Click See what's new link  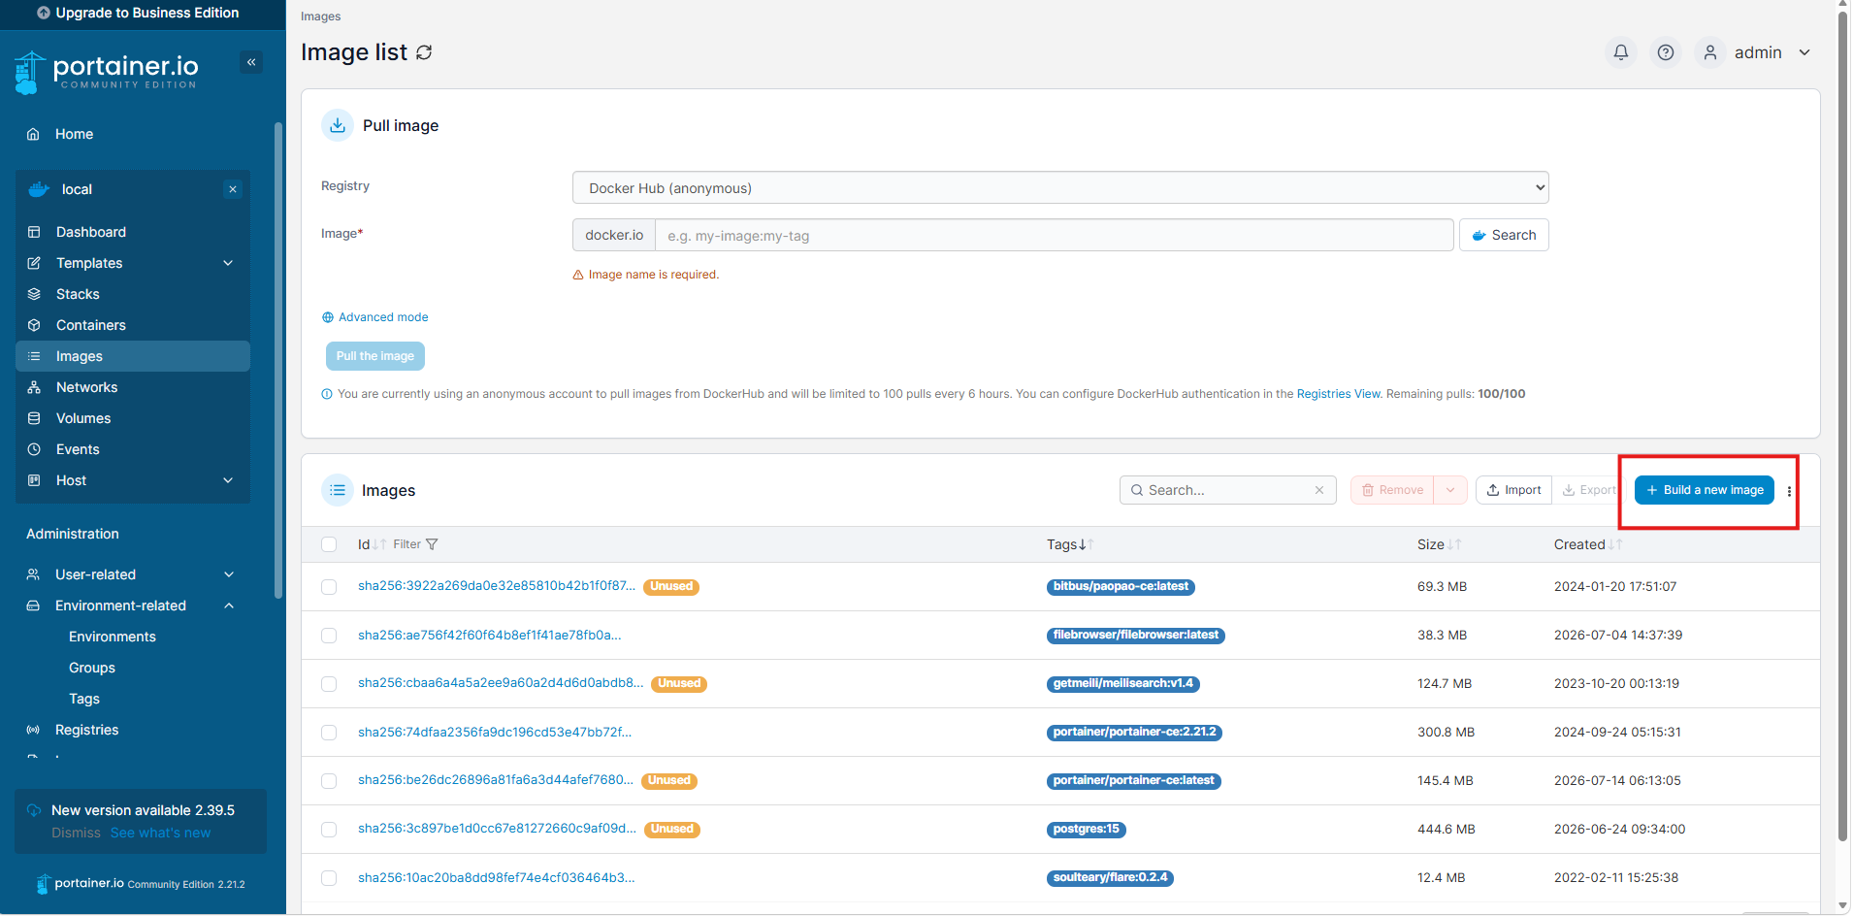(160, 833)
